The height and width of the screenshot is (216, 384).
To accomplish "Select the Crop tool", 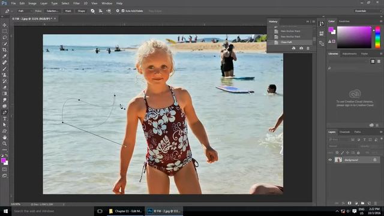I will (4, 50).
